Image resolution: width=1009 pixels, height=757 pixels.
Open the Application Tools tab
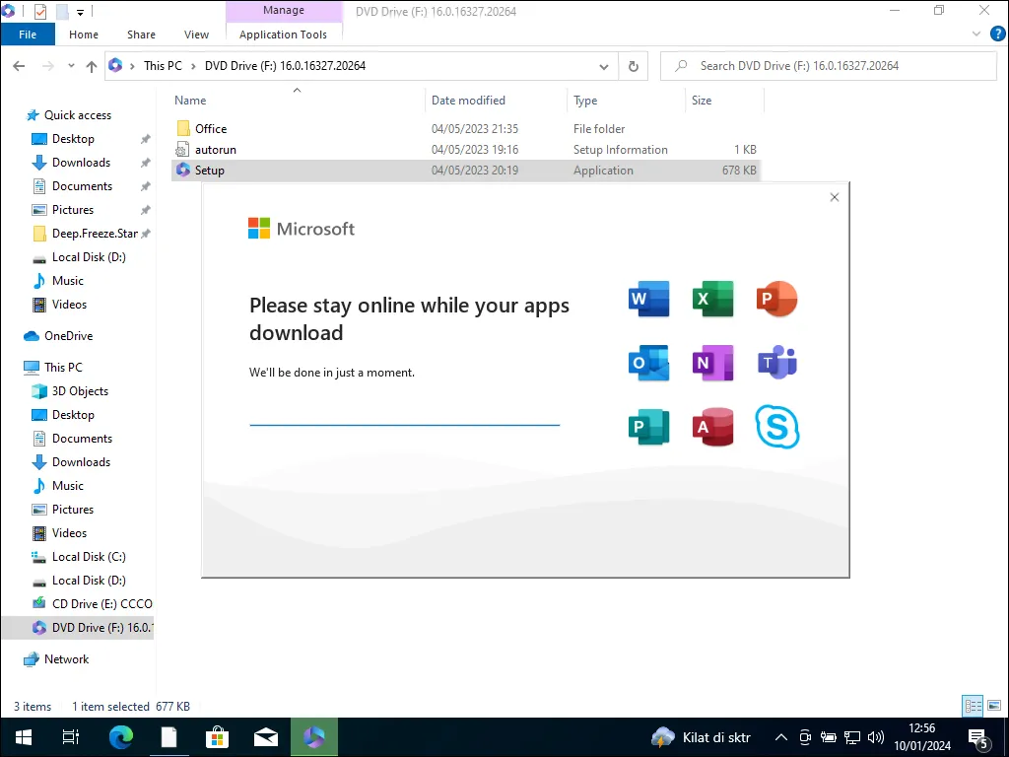(284, 34)
